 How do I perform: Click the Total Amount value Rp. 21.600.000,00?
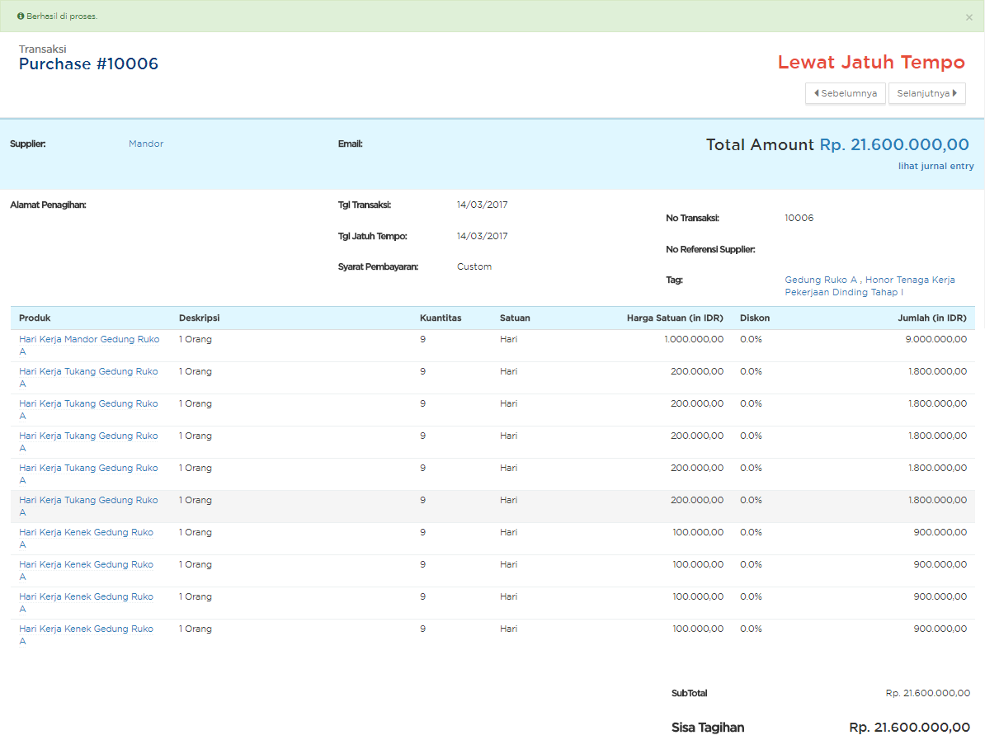point(894,145)
